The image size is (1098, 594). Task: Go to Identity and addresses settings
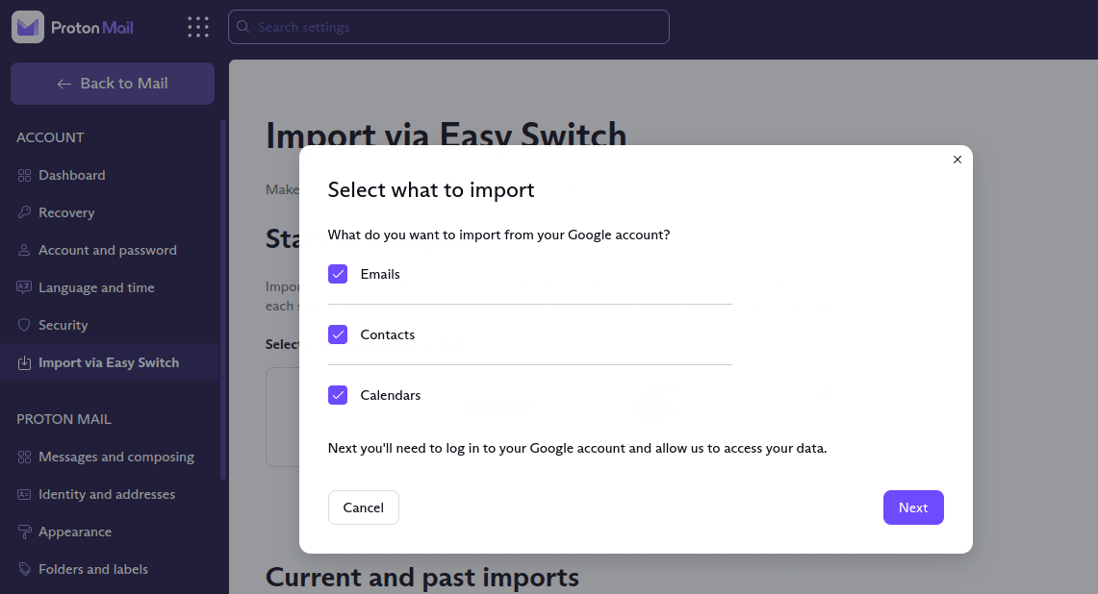[x=106, y=494]
